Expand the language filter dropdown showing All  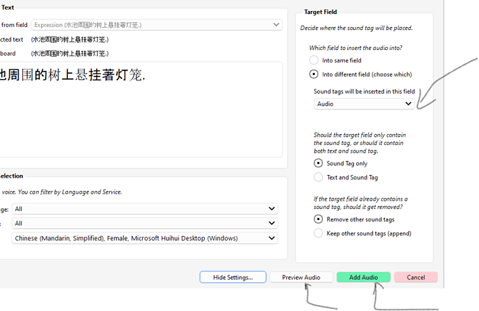point(144,208)
